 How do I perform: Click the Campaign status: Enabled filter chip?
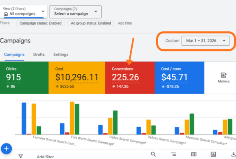point(41,23)
